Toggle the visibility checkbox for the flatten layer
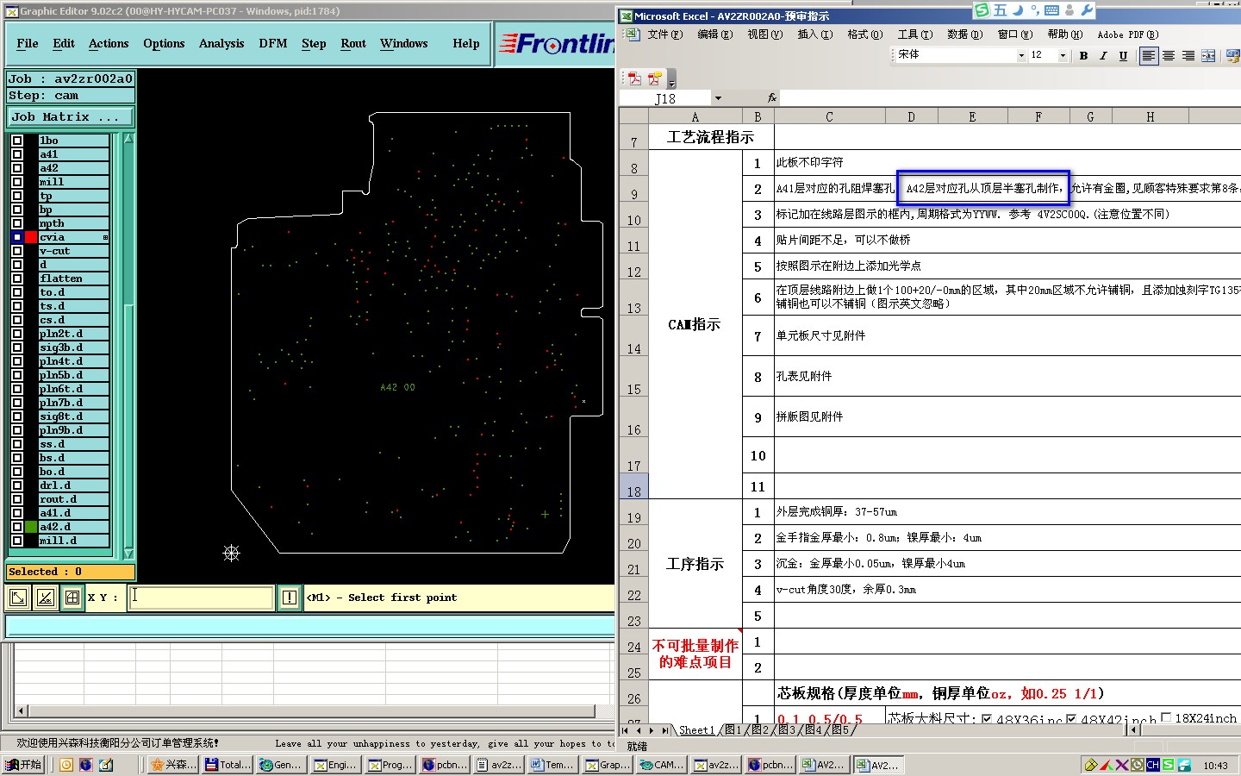The image size is (1241, 776). coord(17,278)
